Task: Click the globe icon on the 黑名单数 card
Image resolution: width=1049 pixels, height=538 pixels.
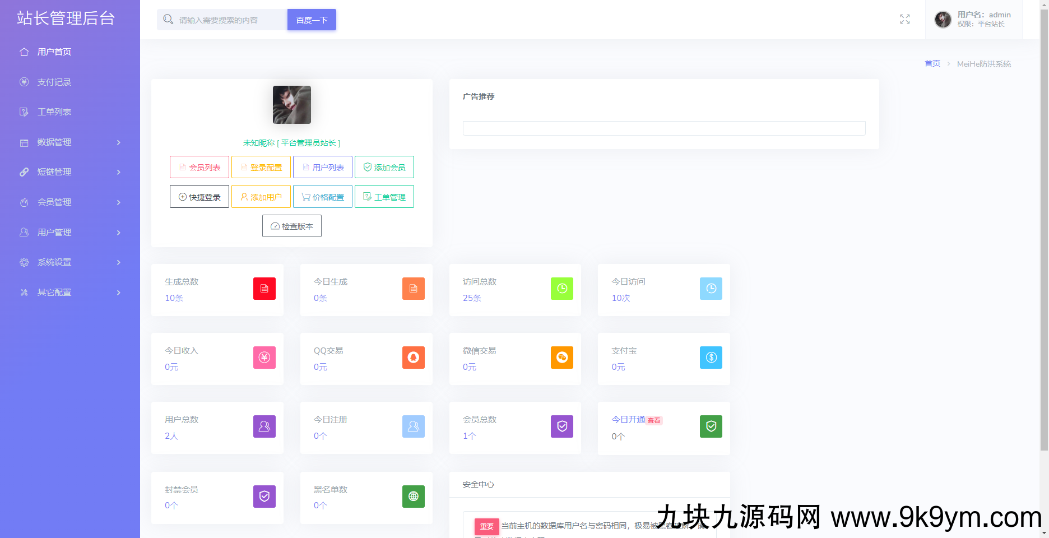Action: 413,496
